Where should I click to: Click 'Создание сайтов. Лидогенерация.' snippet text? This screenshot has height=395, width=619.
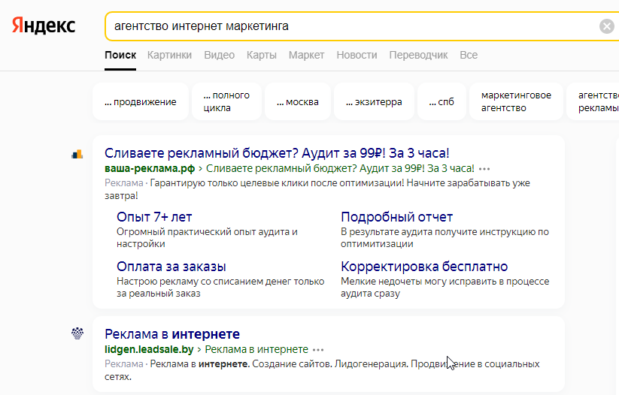[329, 364]
